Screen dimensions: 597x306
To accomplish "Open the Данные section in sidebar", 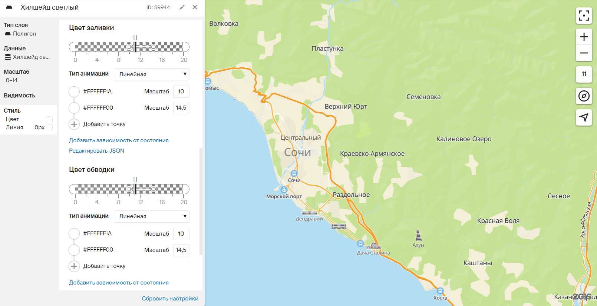I will click(x=15, y=49).
